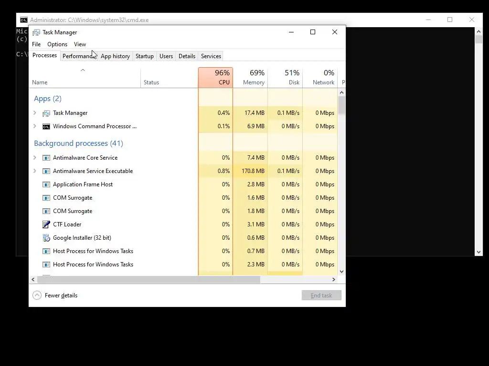Click the cmd.exe title bar icon
The width and height of the screenshot is (489, 366).
24,20
